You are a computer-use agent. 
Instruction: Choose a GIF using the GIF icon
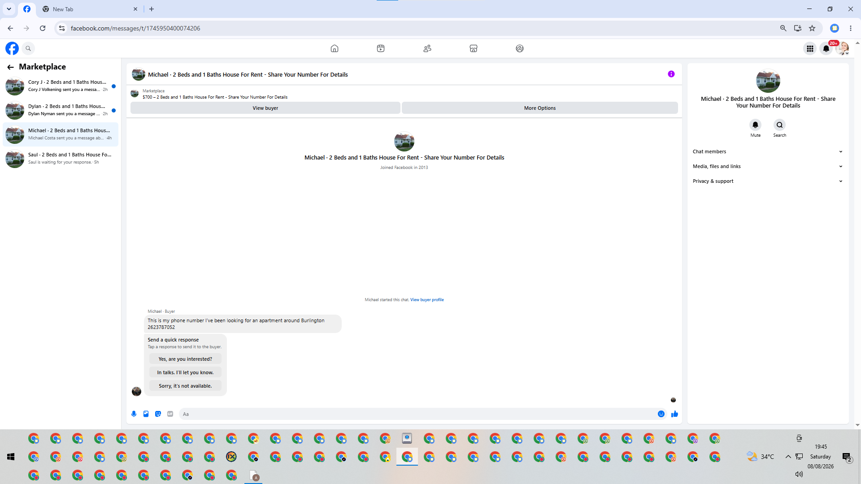[x=170, y=414]
